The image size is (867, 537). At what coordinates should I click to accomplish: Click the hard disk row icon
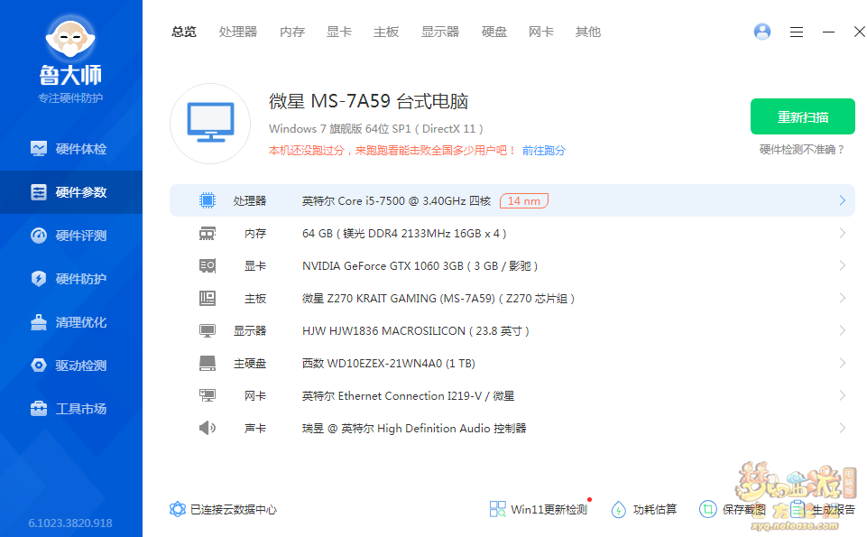click(x=208, y=364)
